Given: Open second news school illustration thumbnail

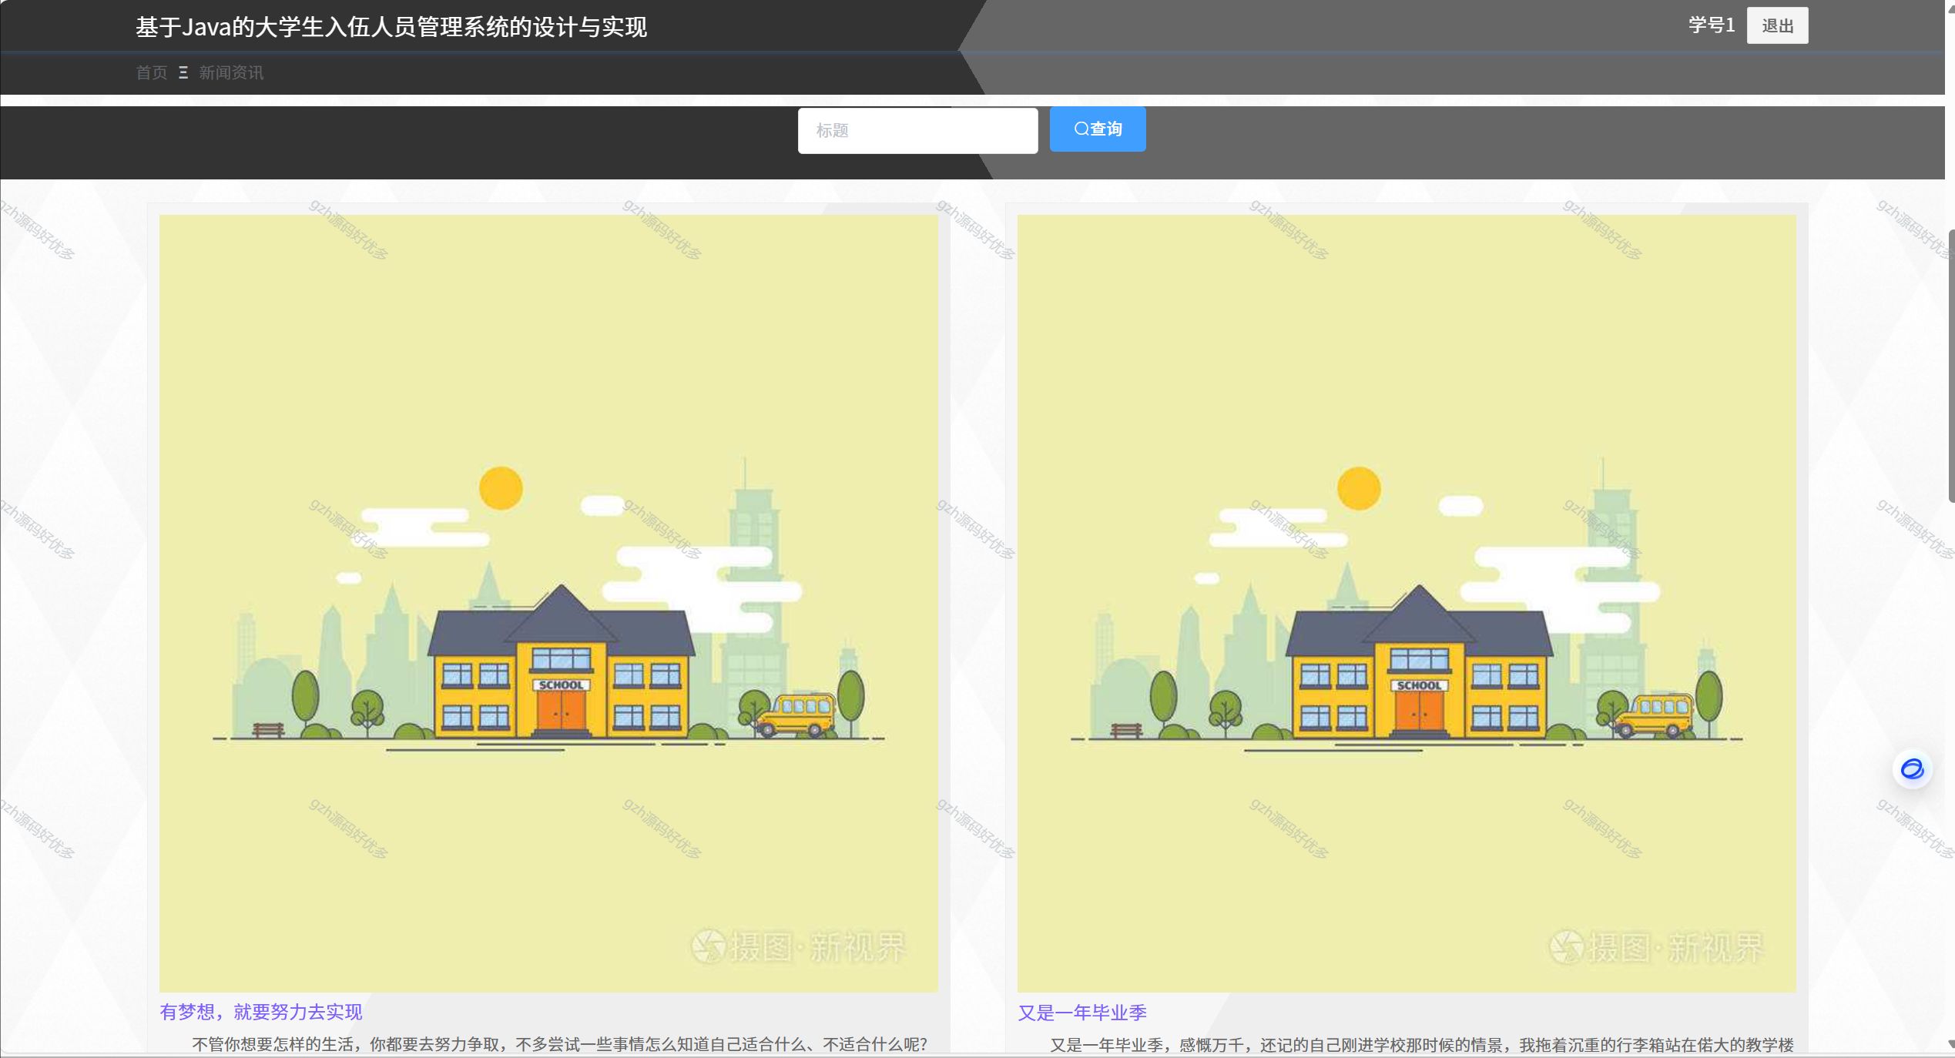Looking at the screenshot, I should point(1407,603).
